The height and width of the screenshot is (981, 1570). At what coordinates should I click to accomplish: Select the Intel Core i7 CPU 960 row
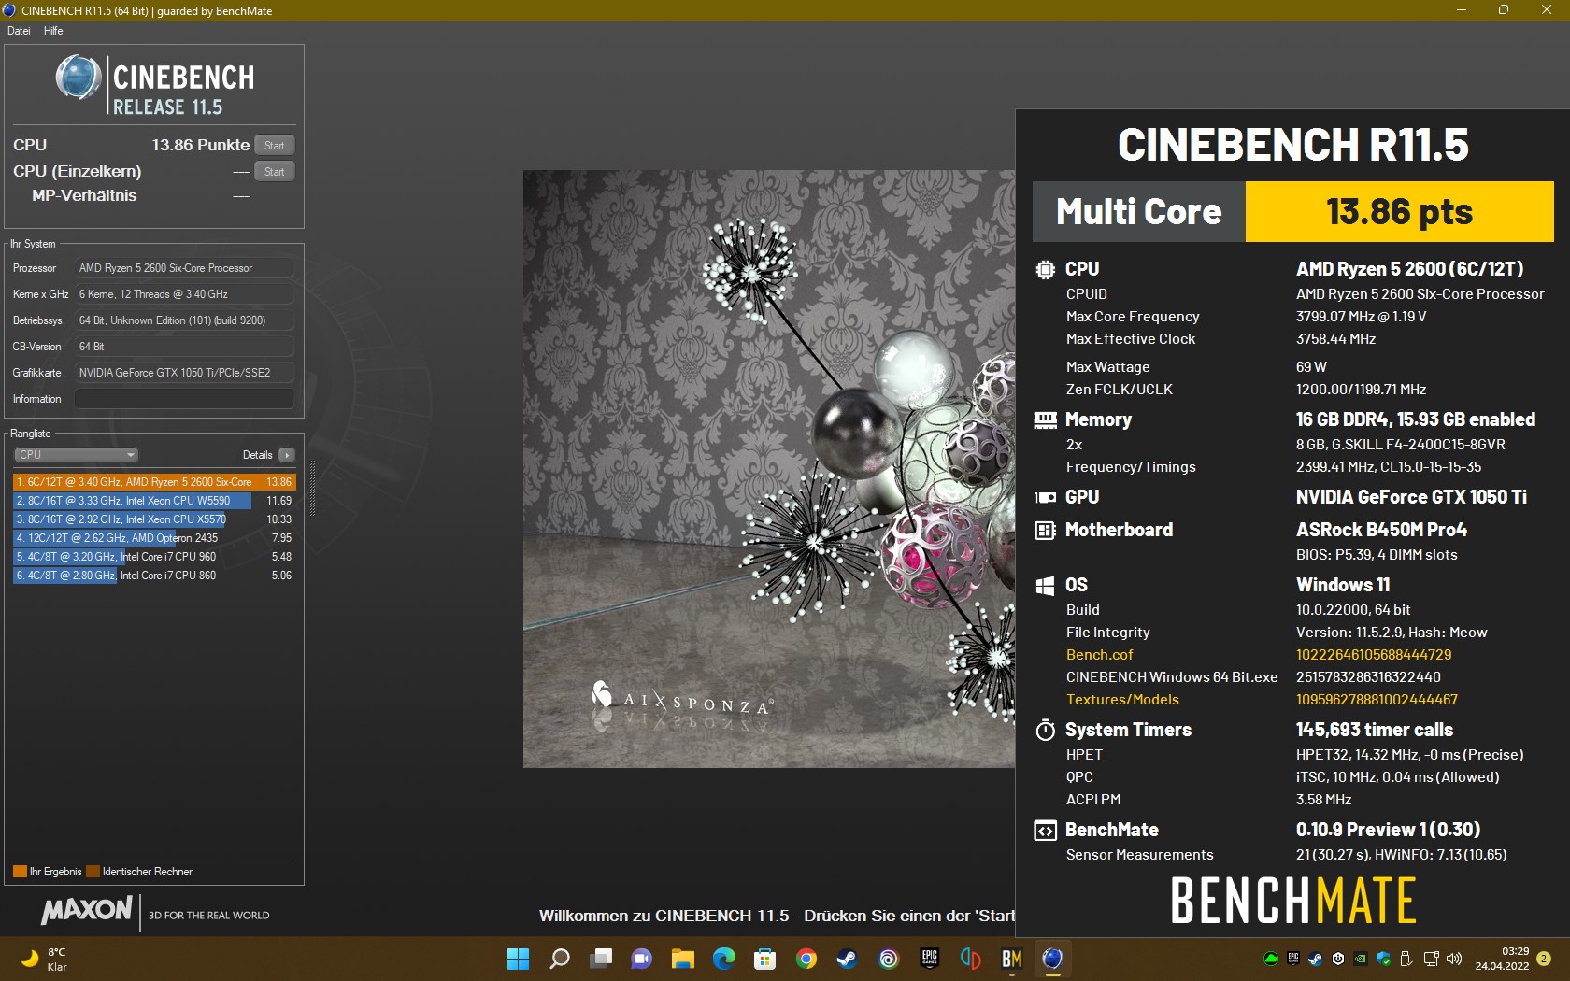coord(154,557)
